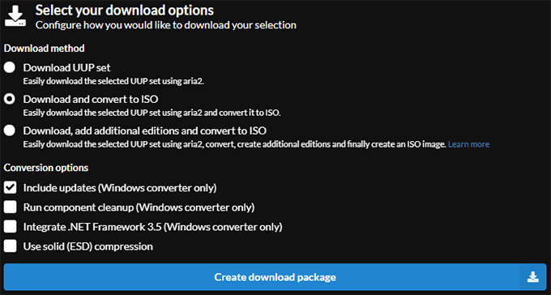
Task: Click the Create download package button
Action: (x=275, y=277)
